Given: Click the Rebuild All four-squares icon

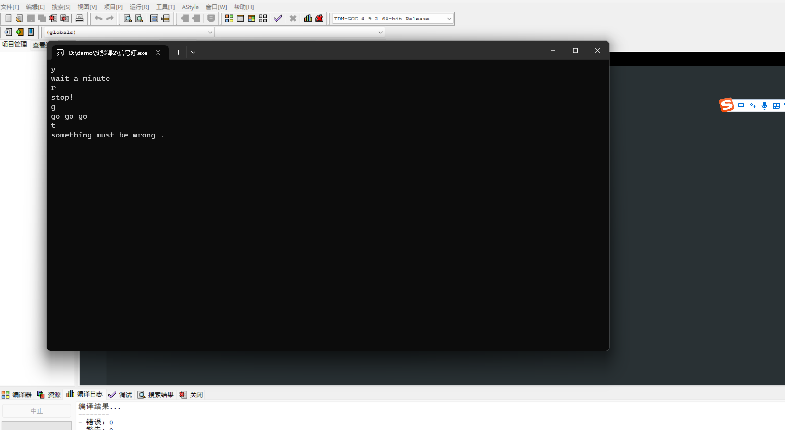Looking at the screenshot, I should (x=263, y=19).
